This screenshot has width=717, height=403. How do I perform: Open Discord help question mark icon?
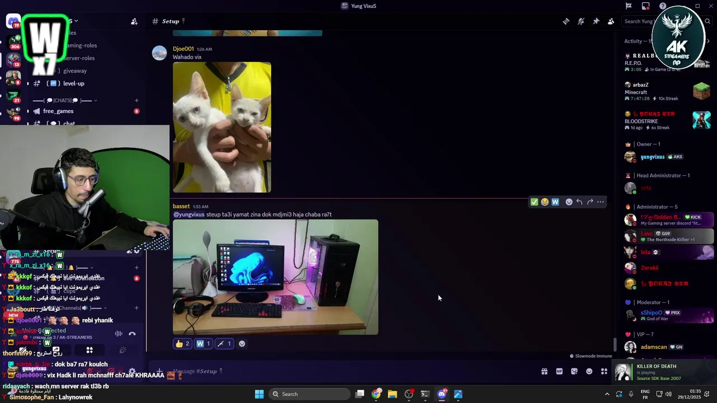pos(663,6)
